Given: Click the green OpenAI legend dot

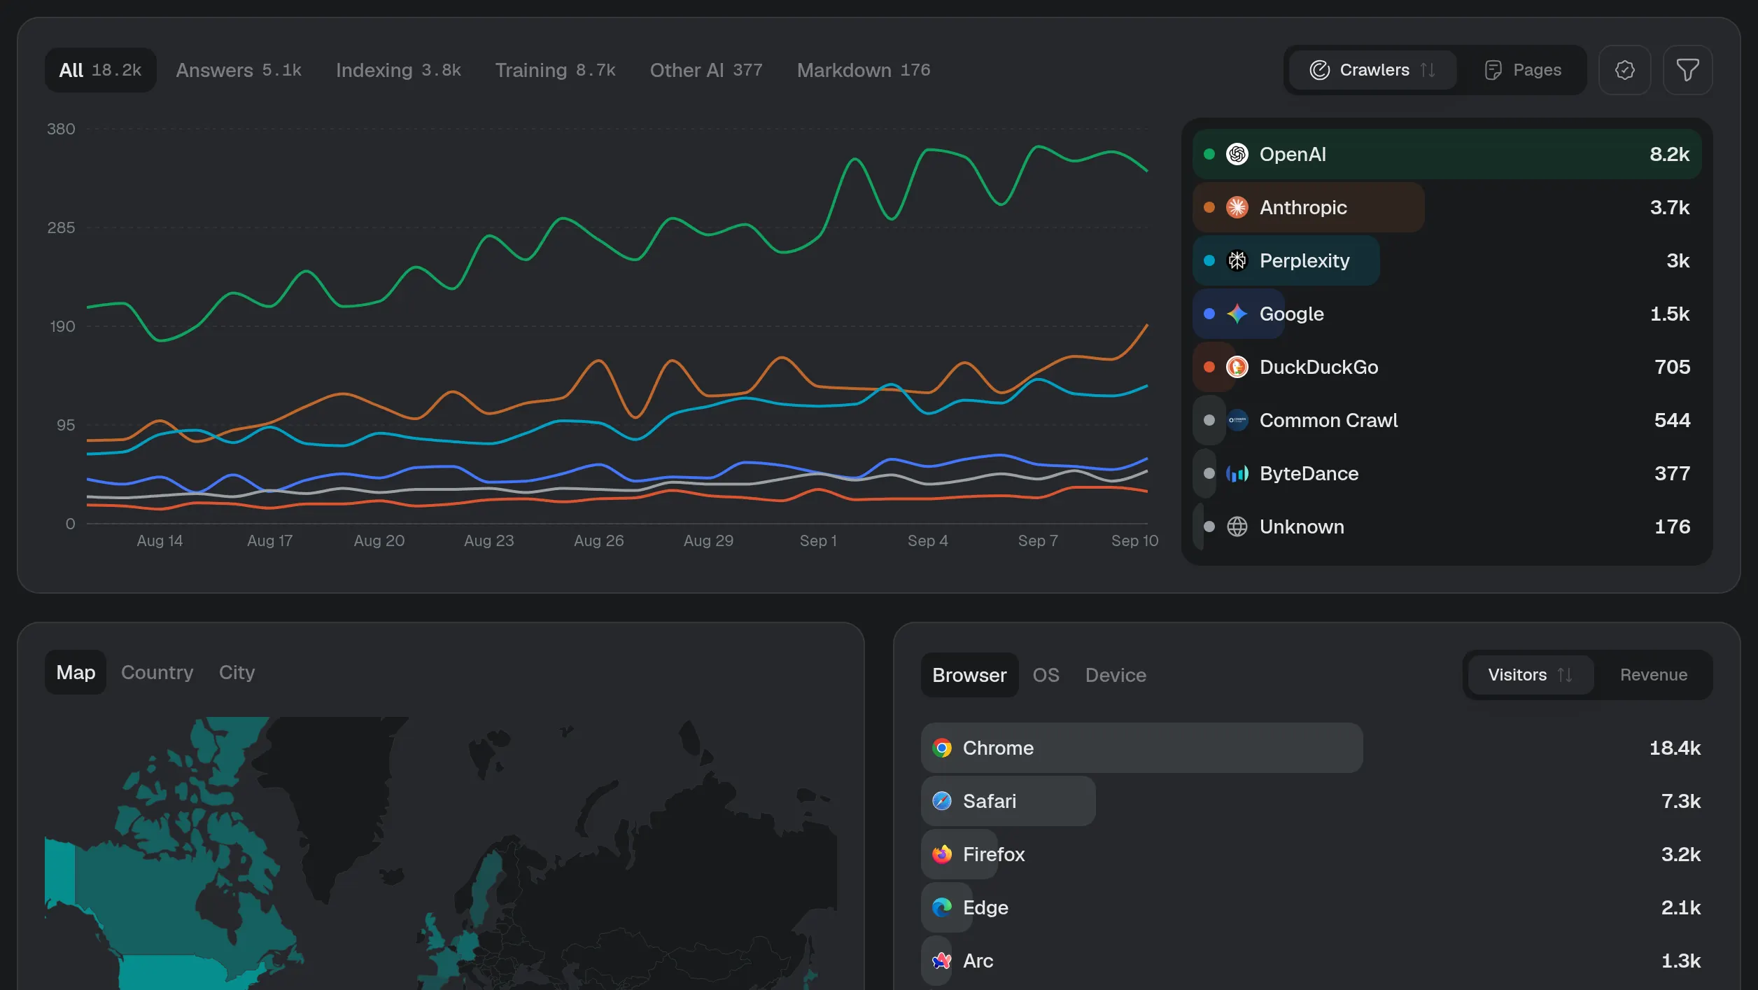Looking at the screenshot, I should point(1209,154).
